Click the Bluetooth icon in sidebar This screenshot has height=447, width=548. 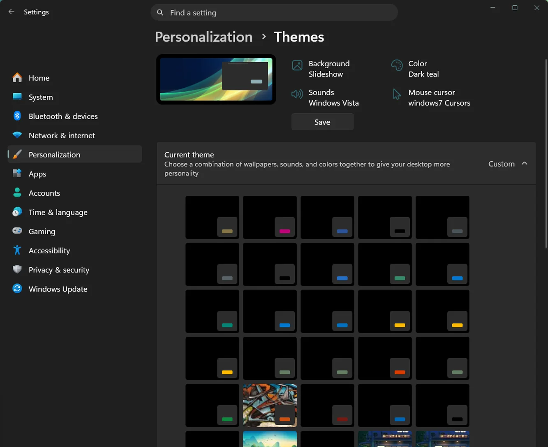click(x=17, y=116)
